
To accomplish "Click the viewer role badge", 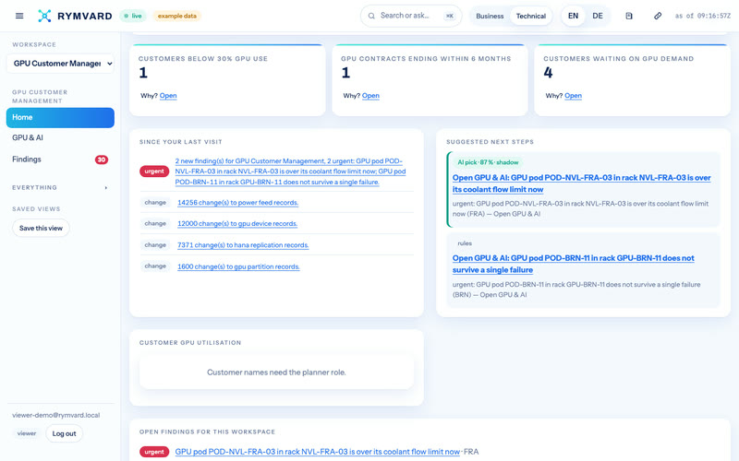I will (x=27, y=433).
